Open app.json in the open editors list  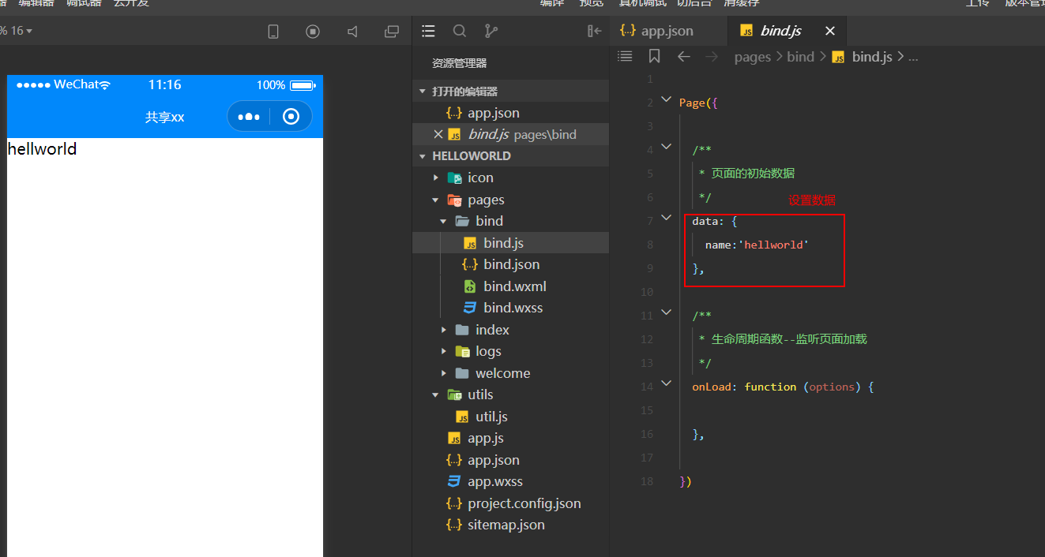(510, 113)
